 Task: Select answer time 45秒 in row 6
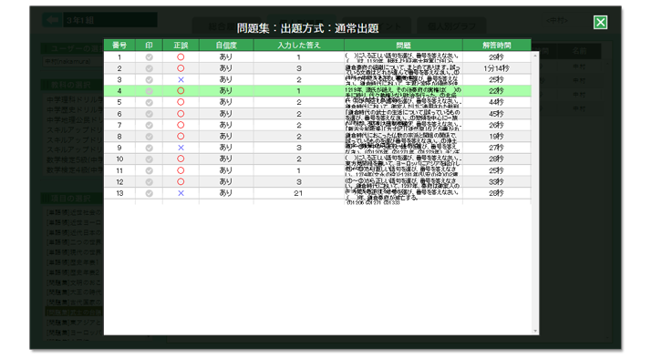[496, 114]
